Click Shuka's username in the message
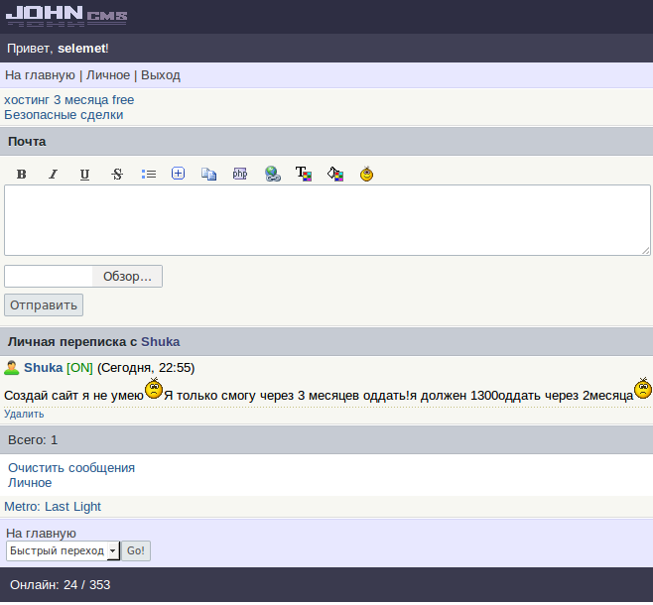The height and width of the screenshot is (605, 653). click(43, 368)
